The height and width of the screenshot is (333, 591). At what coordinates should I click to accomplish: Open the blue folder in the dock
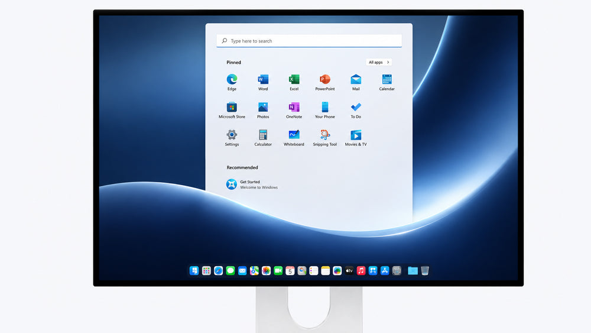(x=413, y=270)
